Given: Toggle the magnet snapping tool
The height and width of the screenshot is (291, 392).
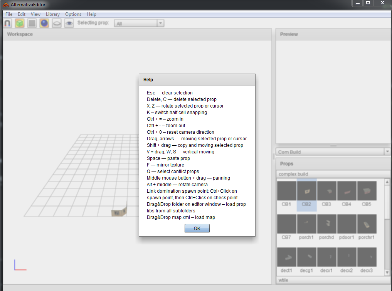Looking at the screenshot, I should click(7, 24).
